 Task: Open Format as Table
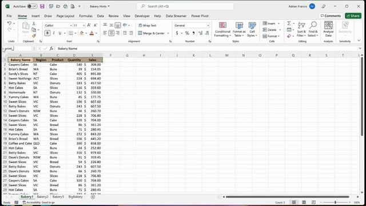(x=239, y=29)
